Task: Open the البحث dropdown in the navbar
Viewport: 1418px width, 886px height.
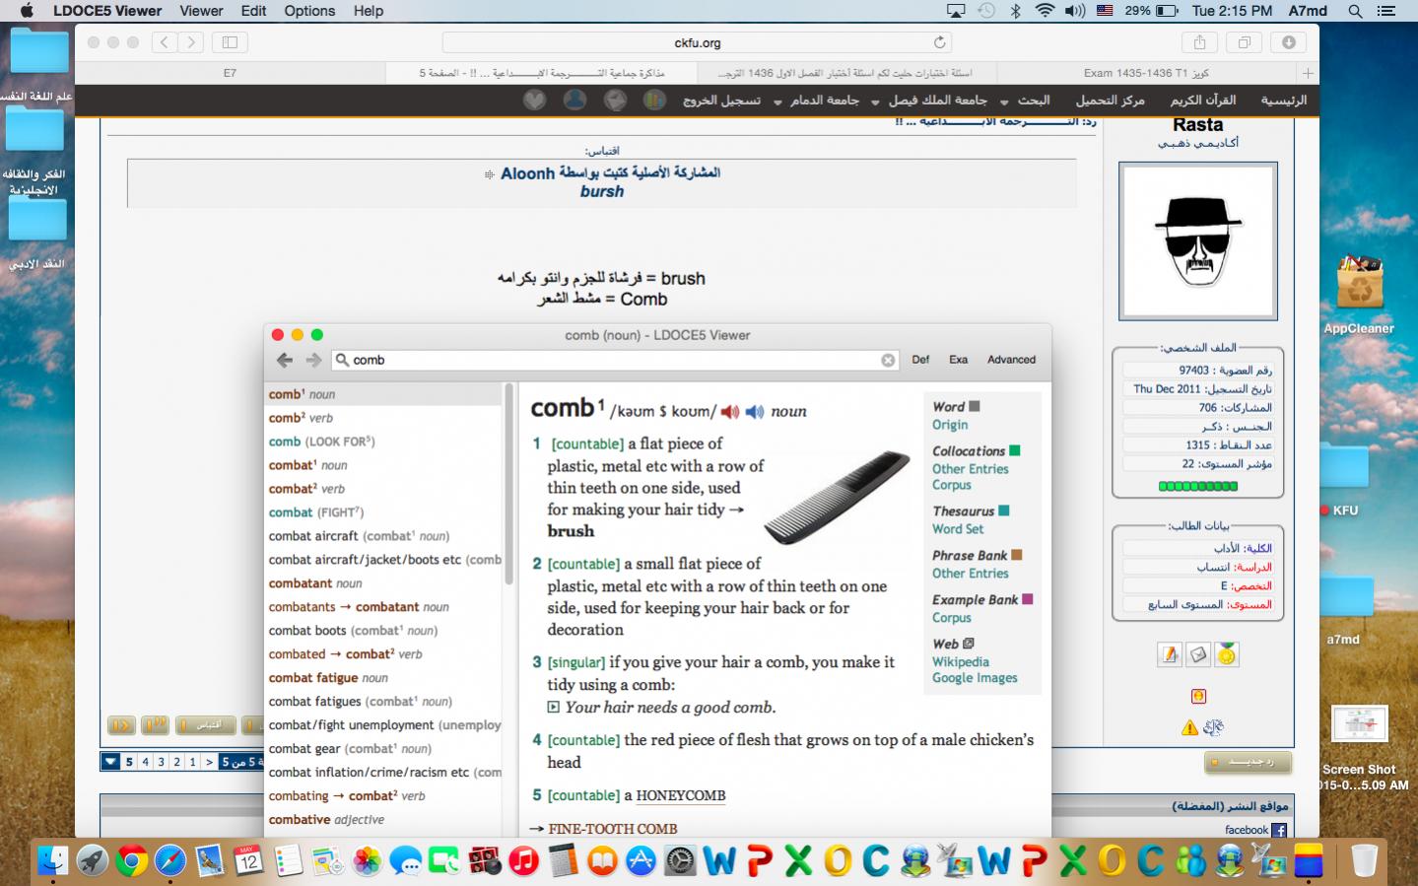Action: click(x=1026, y=101)
